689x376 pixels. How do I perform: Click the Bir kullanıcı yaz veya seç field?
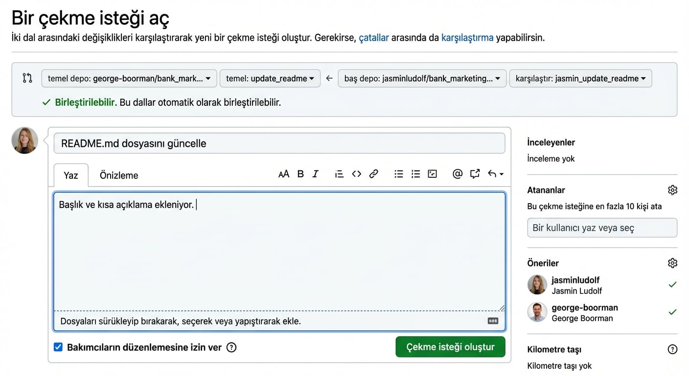602,228
